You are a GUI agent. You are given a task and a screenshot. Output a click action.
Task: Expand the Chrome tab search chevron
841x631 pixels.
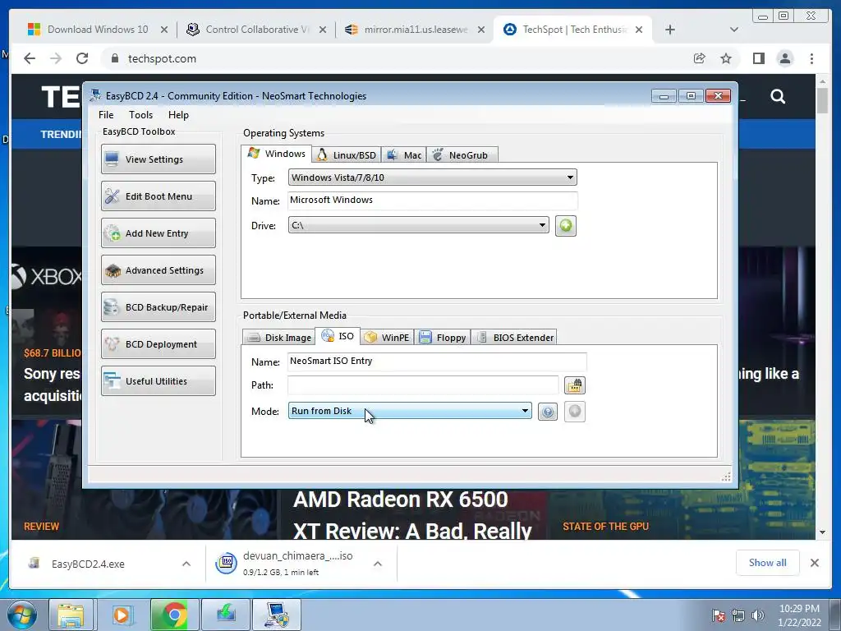pos(734,30)
